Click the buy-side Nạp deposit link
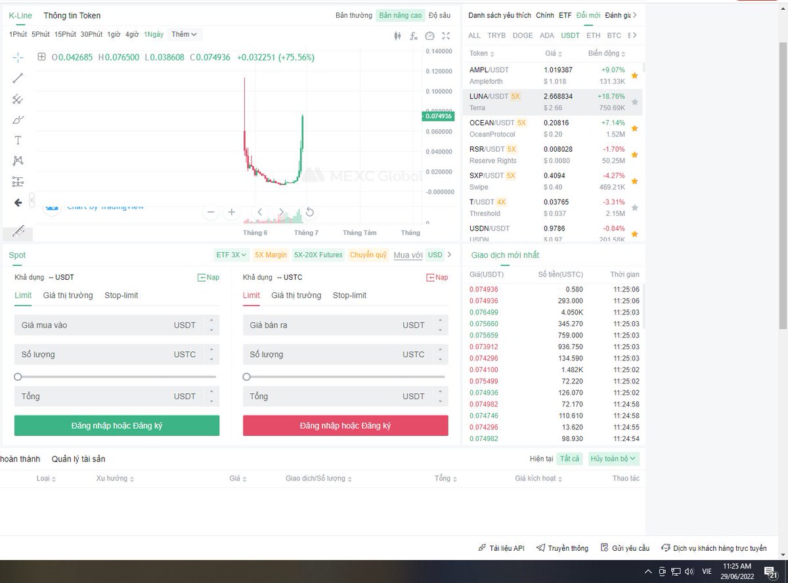Viewport: 788px width, 583px height. [x=208, y=278]
